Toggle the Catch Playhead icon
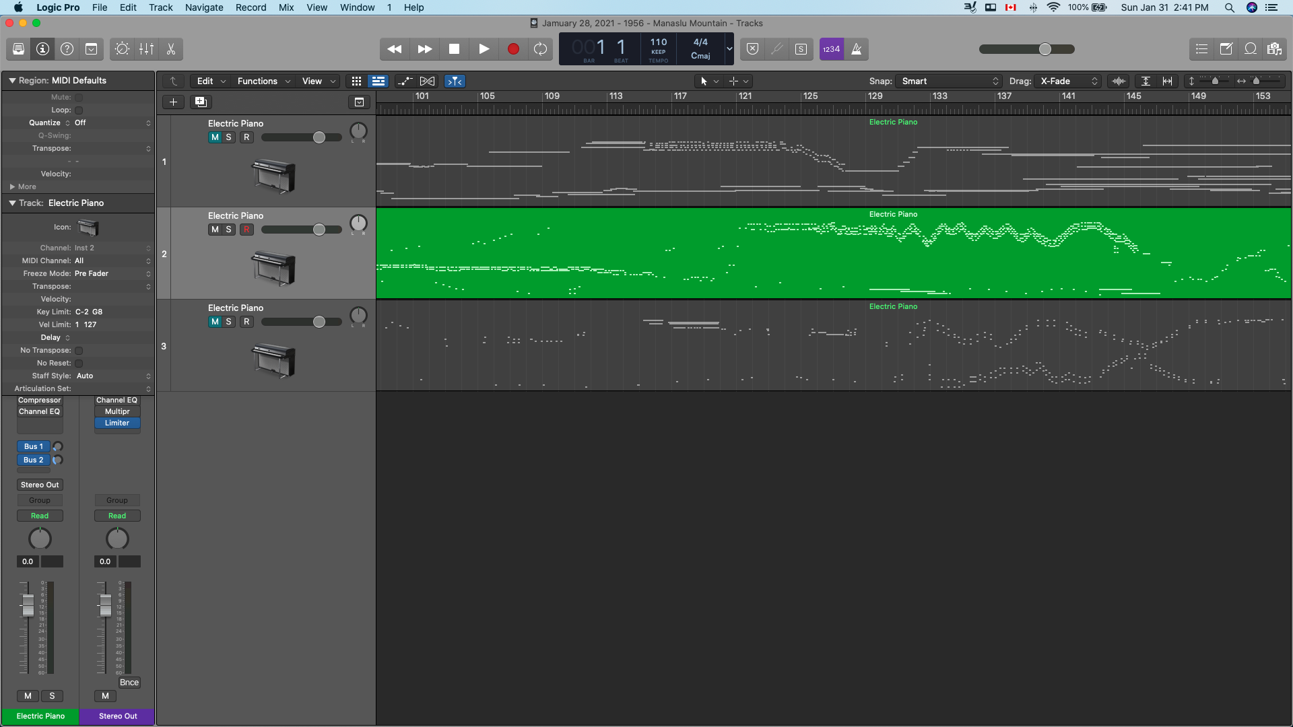1293x727 pixels. (455, 81)
